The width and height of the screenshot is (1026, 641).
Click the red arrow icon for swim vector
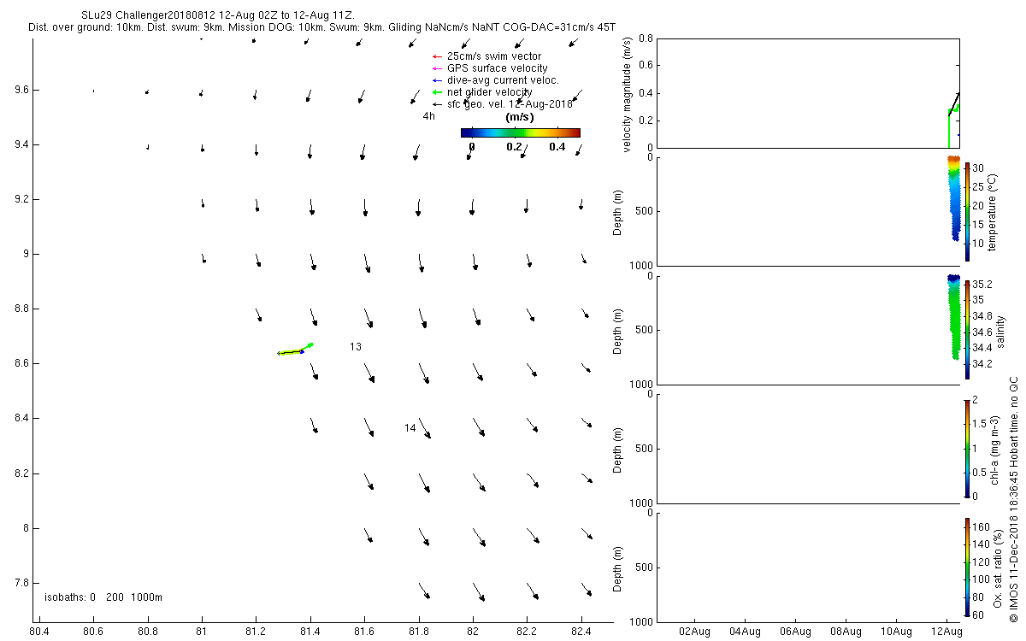pyautogui.click(x=436, y=56)
